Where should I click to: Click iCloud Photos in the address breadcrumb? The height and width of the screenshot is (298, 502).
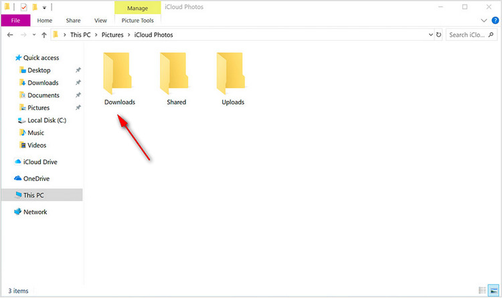[x=153, y=35]
